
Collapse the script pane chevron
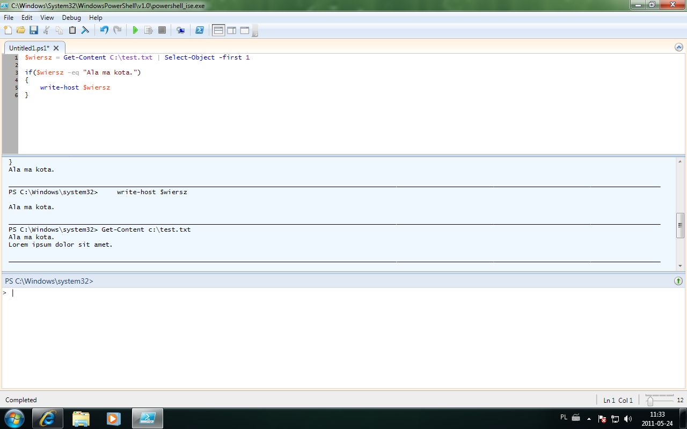tap(678, 47)
